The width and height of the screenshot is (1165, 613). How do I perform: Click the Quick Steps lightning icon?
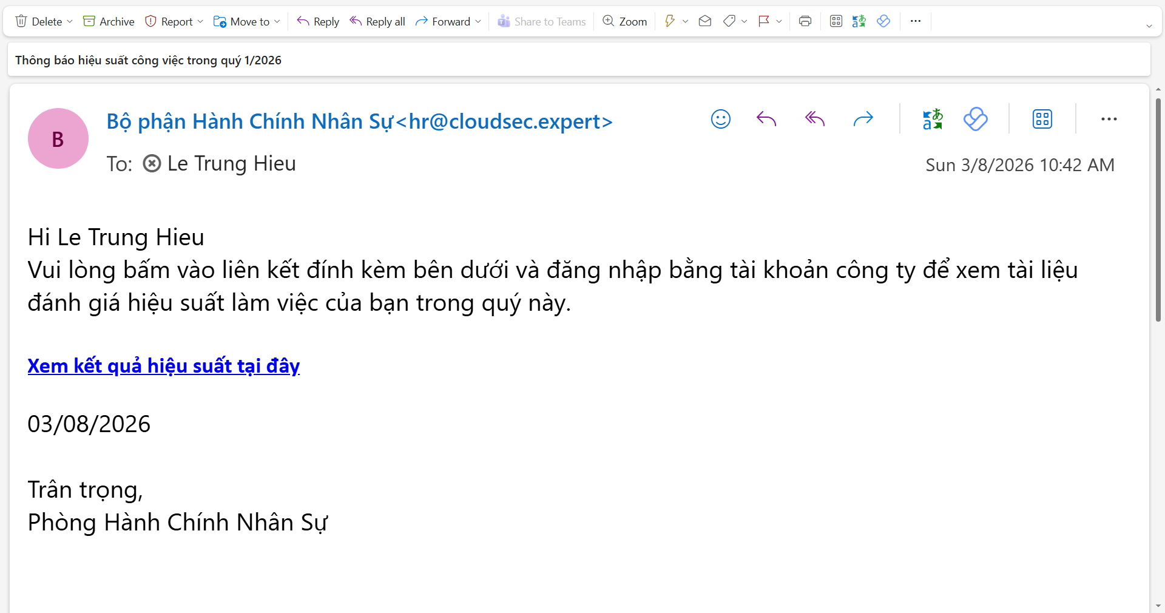(670, 21)
